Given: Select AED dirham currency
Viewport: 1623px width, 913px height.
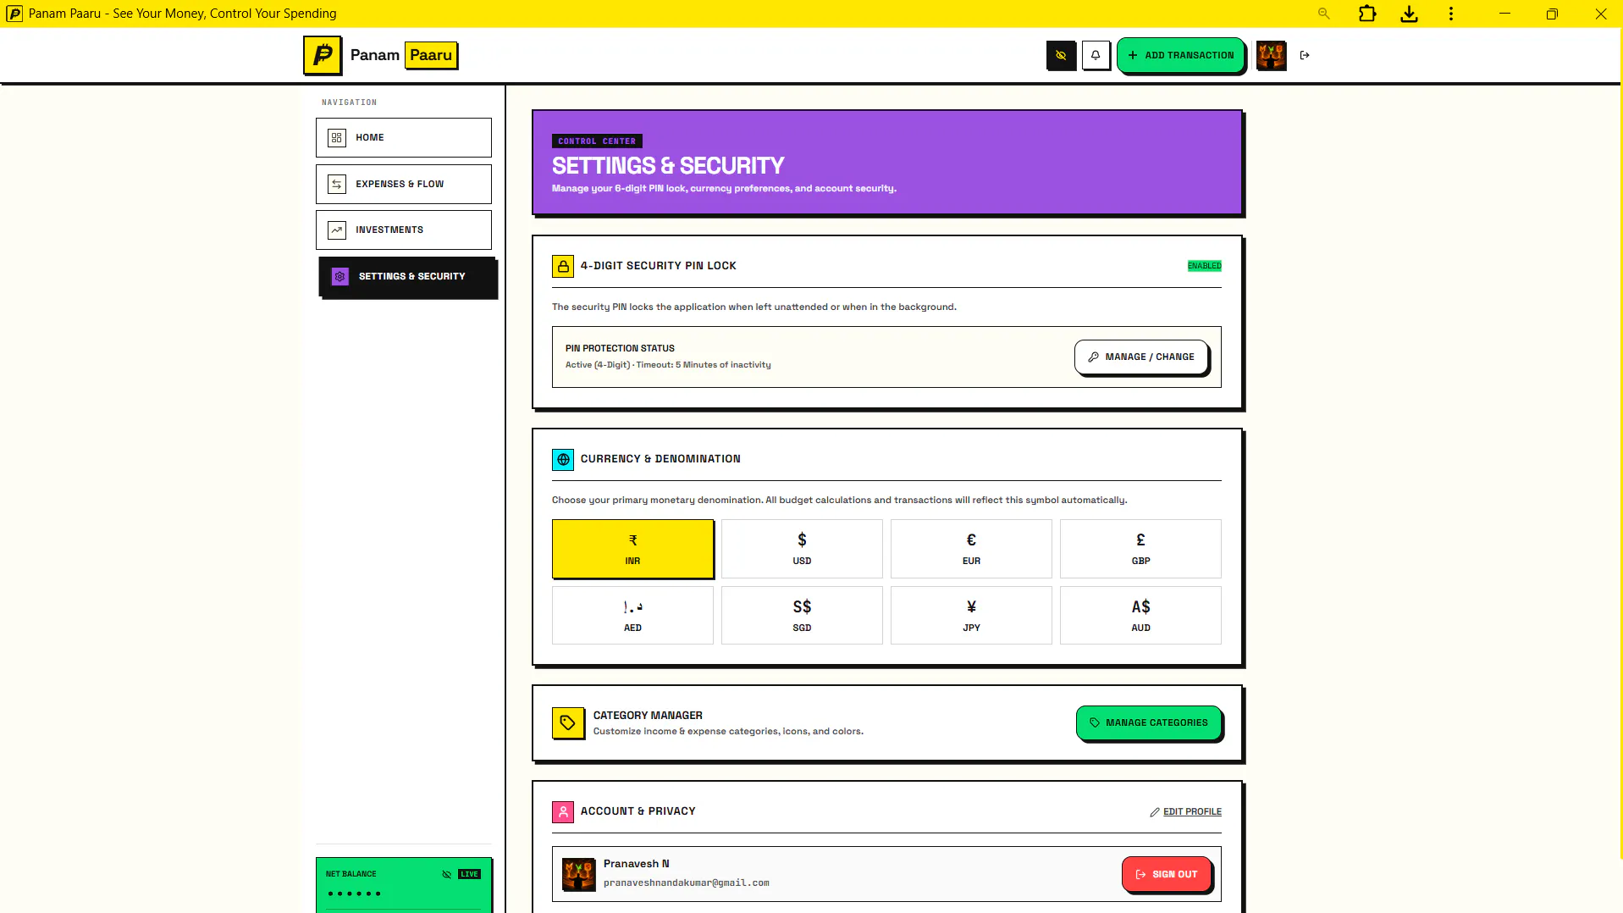Looking at the screenshot, I should click(x=632, y=616).
